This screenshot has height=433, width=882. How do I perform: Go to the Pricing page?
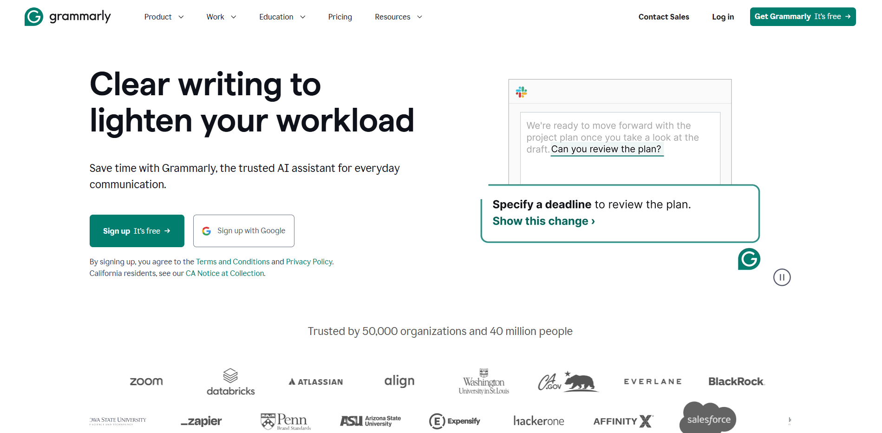[340, 17]
